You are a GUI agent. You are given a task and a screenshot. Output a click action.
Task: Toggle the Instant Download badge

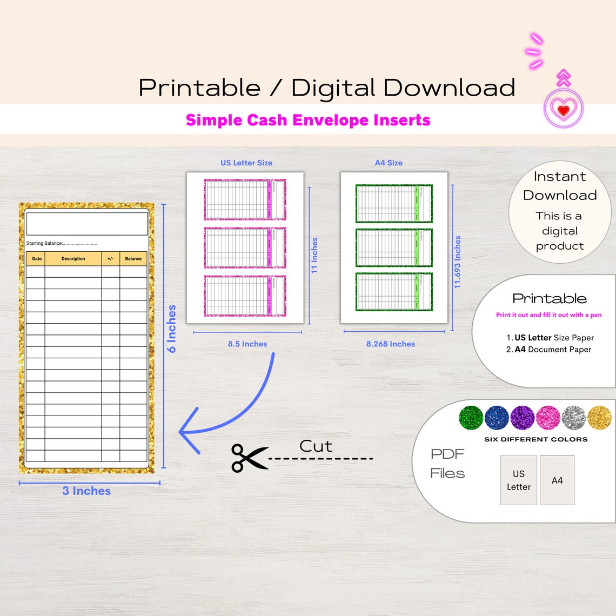coord(559,211)
